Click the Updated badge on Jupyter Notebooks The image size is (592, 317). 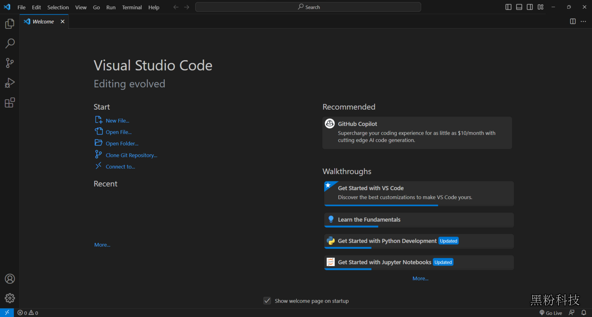point(443,262)
